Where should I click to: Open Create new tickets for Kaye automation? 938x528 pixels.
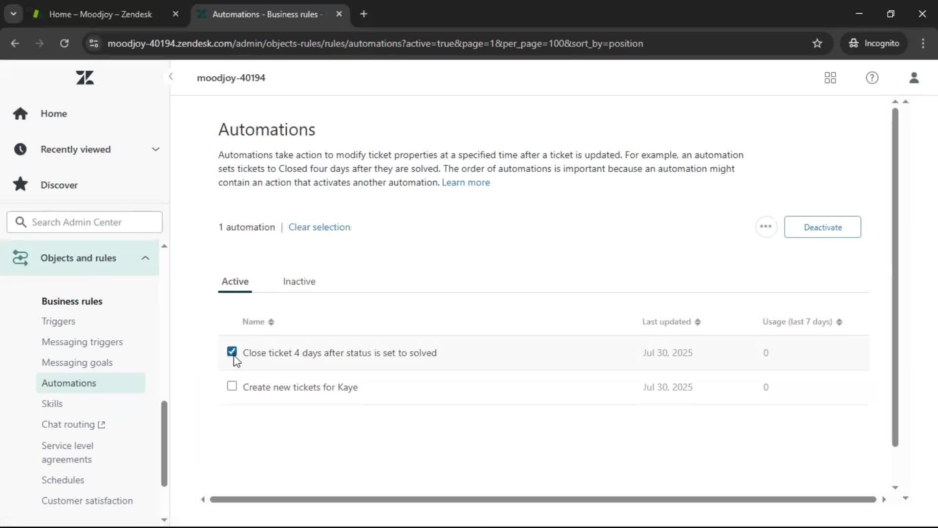[x=300, y=387]
